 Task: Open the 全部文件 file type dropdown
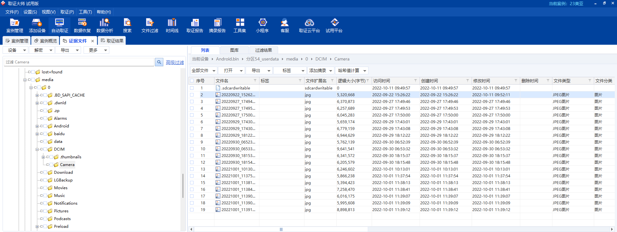203,70
